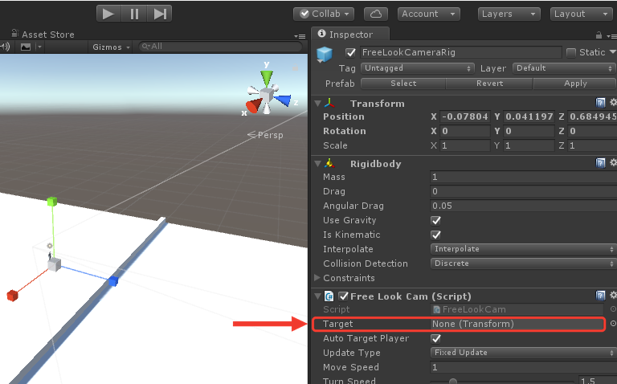Pause the game with the Pause button

134,14
